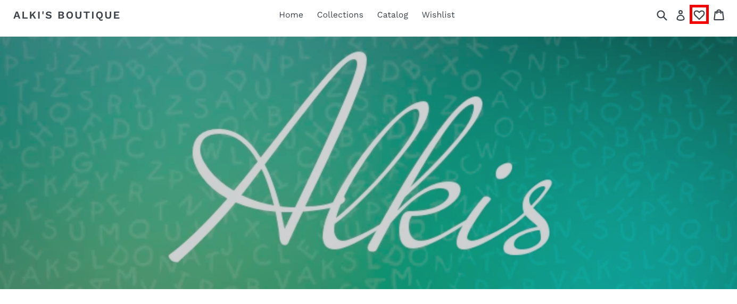
Task: Open the shopping bag cart icon
Action: (719, 15)
